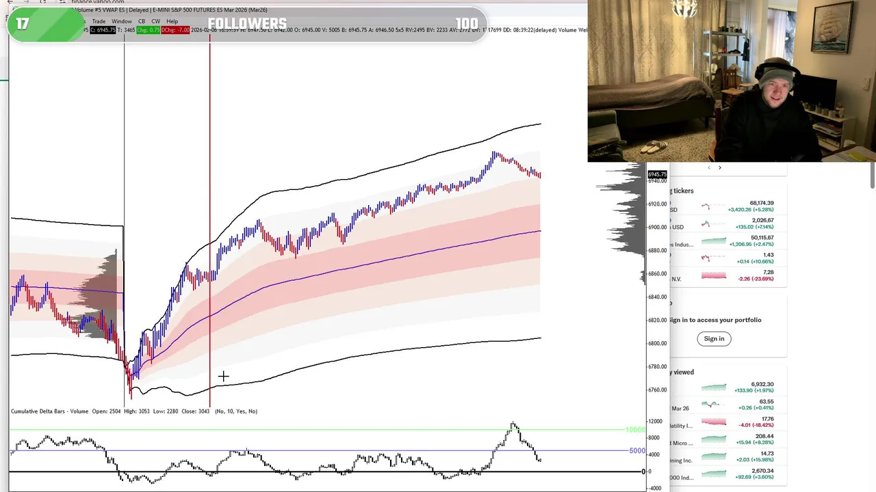
Task: Click the 'Cumulative Delta Bars - Volume' study label
Action: [x=49, y=411]
